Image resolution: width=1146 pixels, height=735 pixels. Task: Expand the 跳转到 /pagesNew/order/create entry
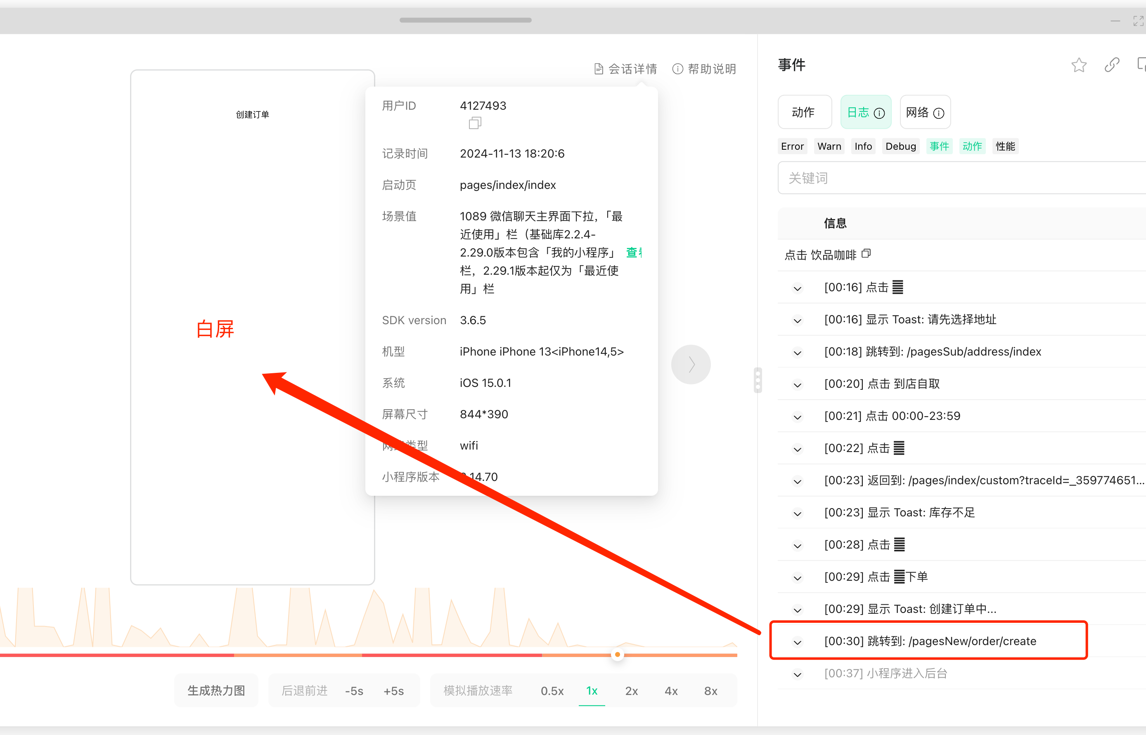tap(797, 643)
